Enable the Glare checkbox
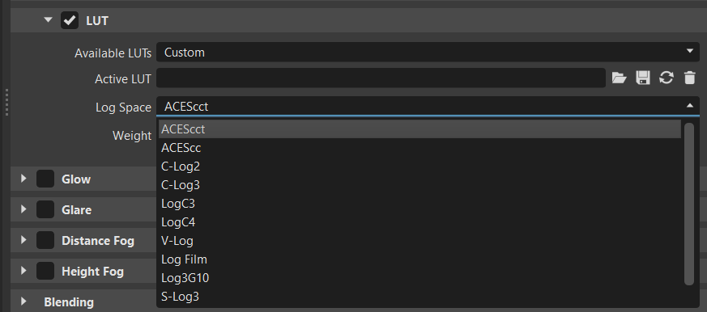The height and width of the screenshot is (312, 707). tap(45, 210)
